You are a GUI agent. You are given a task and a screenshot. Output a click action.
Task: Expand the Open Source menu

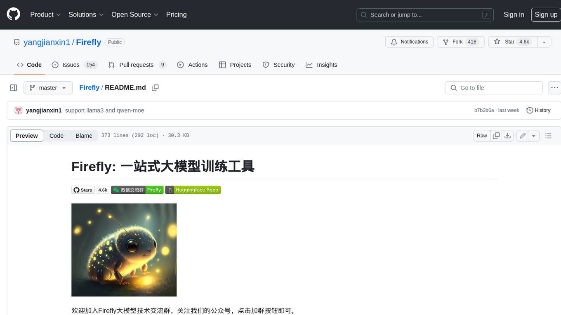(135, 14)
